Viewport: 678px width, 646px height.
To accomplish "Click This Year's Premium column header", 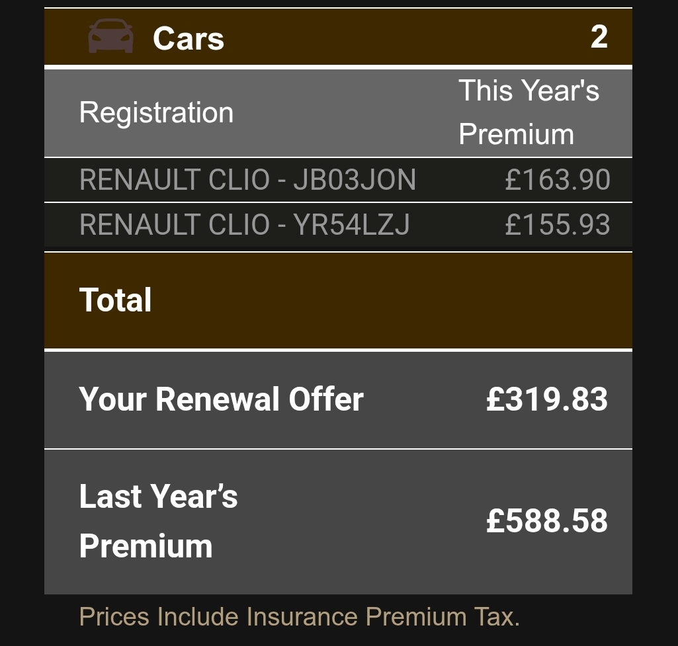I will point(529,112).
